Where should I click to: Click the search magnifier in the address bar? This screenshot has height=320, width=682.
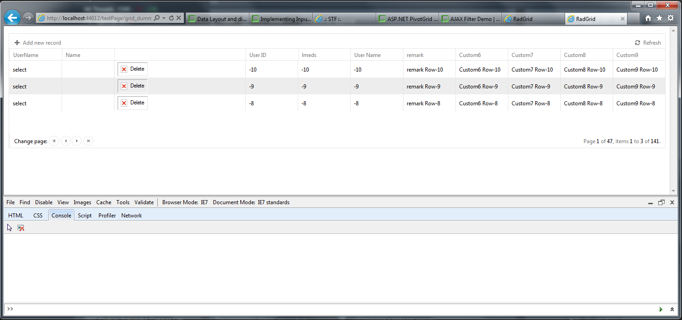pyautogui.click(x=157, y=18)
